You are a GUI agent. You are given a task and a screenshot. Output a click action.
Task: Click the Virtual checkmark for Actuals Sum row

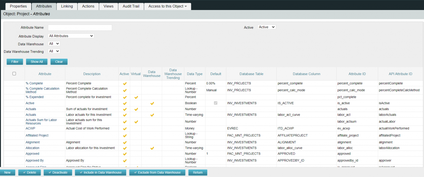click(x=136, y=122)
